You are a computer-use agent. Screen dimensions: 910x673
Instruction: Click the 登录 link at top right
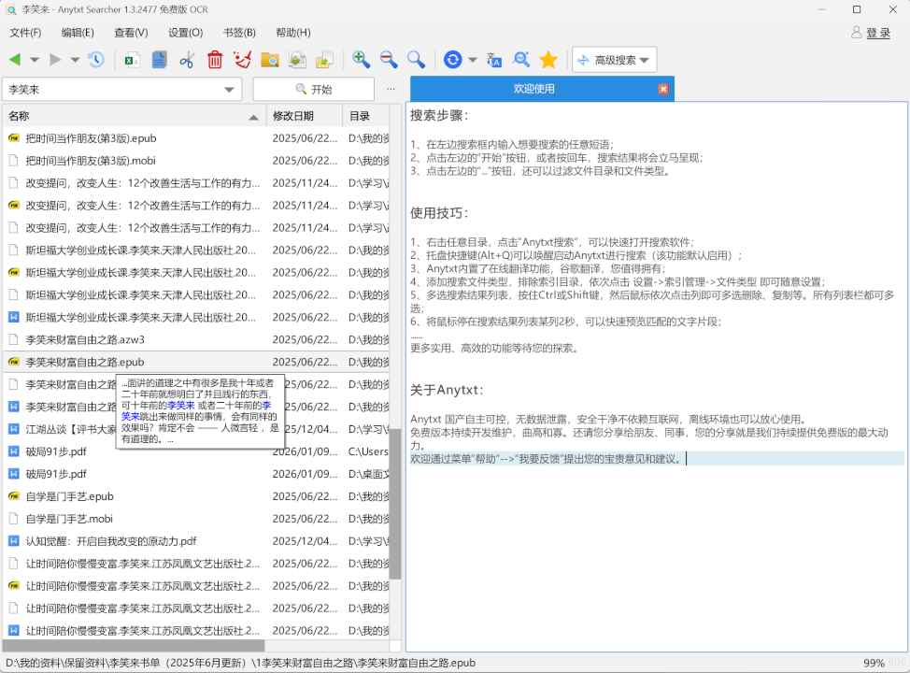coord(878,31)
